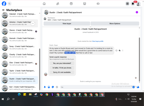The image size is (144, 106).
Task: Open Taylor's conversation in the list
Action: point(19,72)
